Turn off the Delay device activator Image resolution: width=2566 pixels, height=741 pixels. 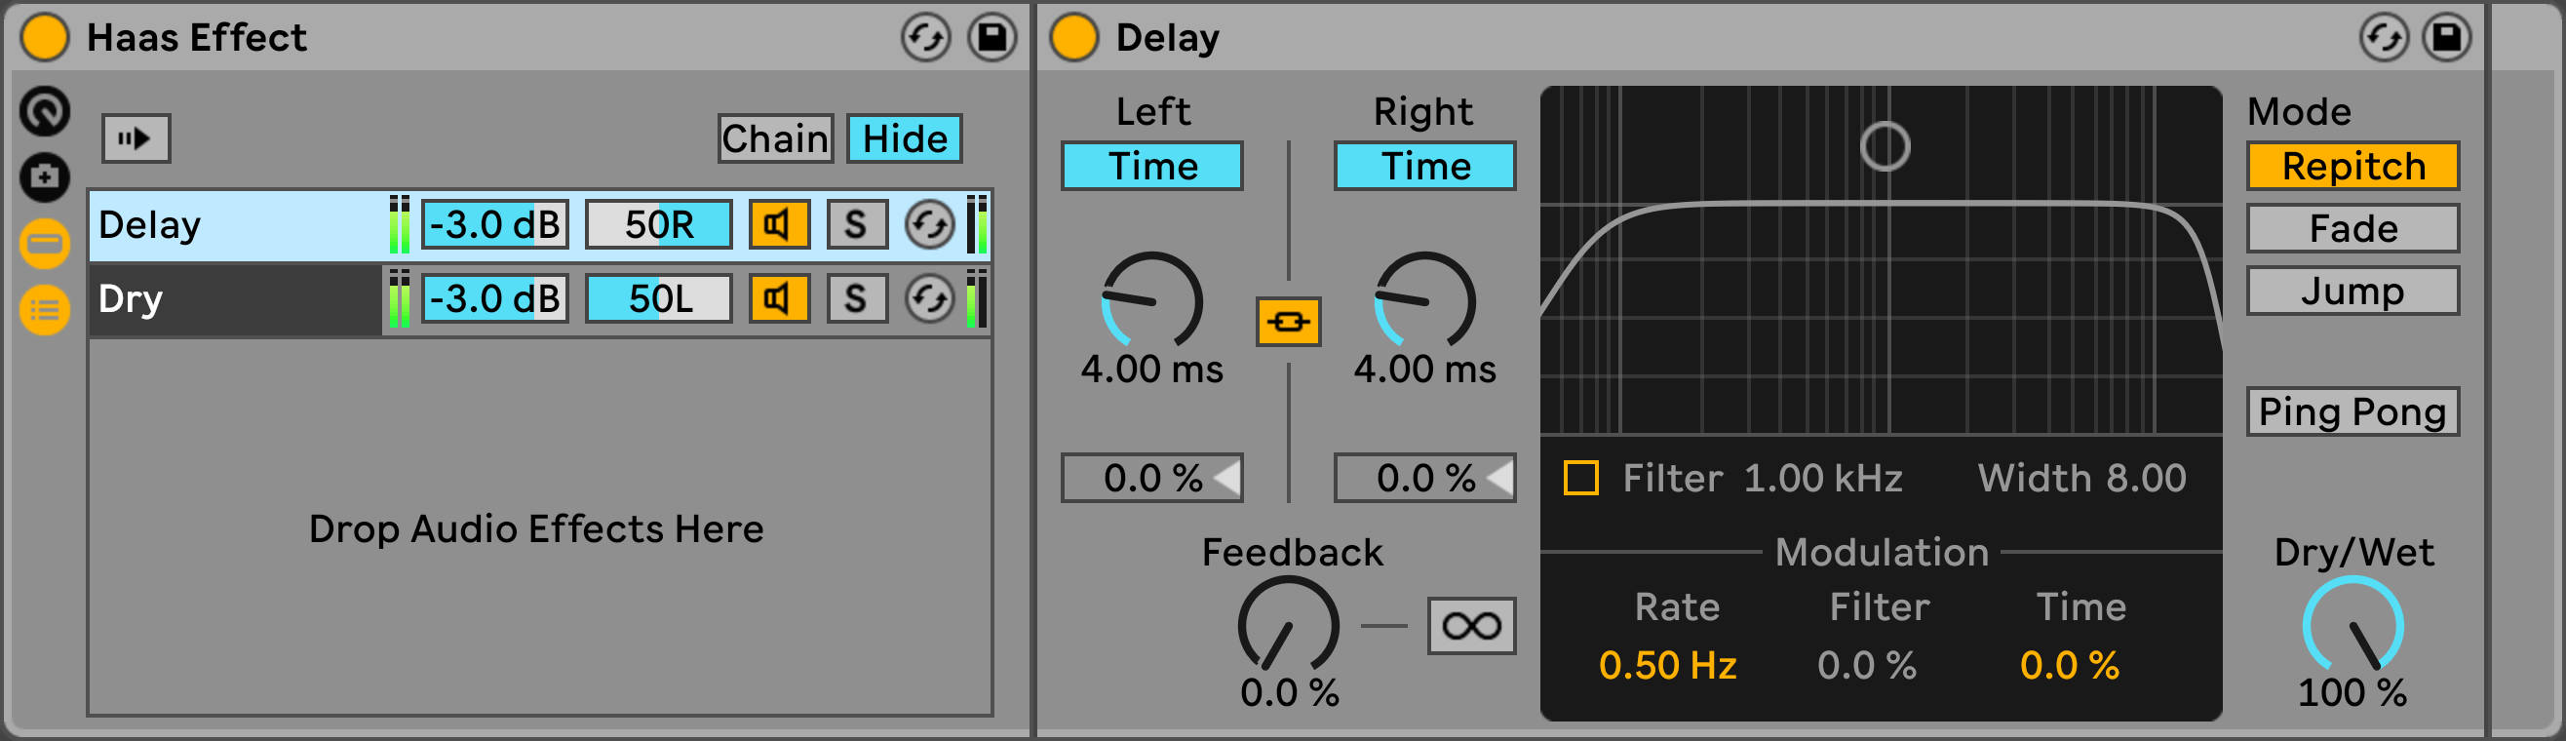pos(1073,38)
